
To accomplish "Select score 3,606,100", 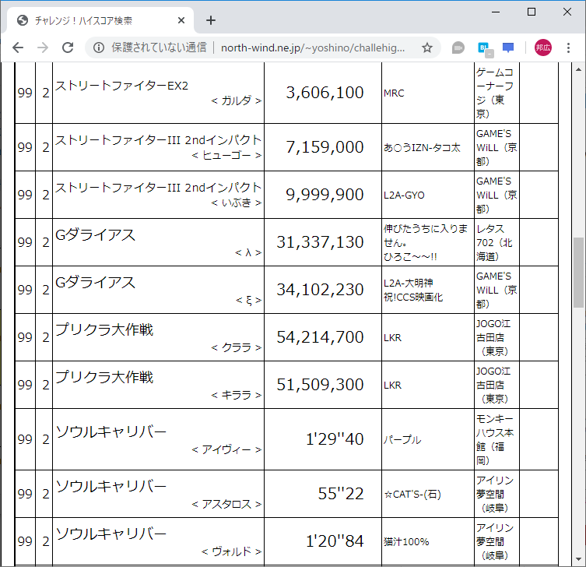I will (x=325, y=93).
